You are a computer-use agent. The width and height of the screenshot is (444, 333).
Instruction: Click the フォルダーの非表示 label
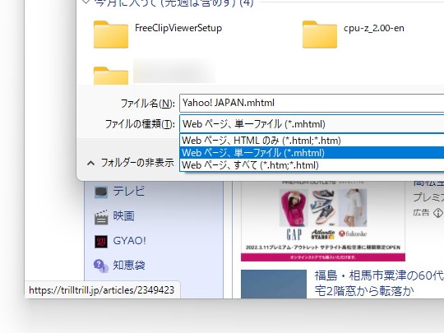coord(137,163)
